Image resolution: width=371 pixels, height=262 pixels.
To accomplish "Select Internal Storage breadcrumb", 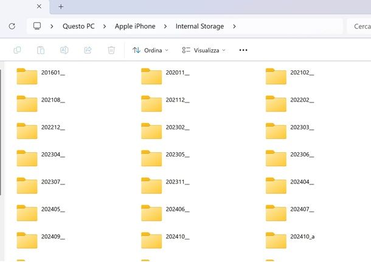I will click(199, 26).
